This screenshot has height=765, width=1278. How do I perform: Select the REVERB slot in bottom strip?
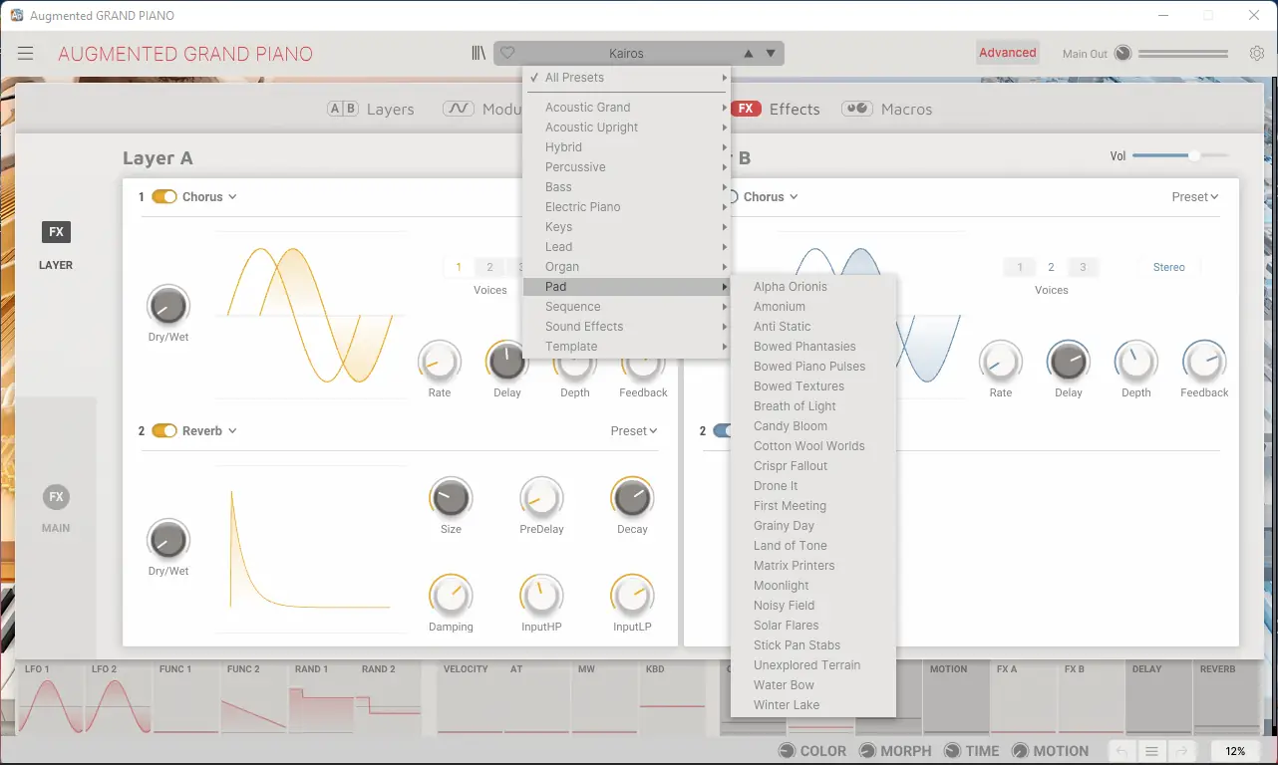[1227, 697]
